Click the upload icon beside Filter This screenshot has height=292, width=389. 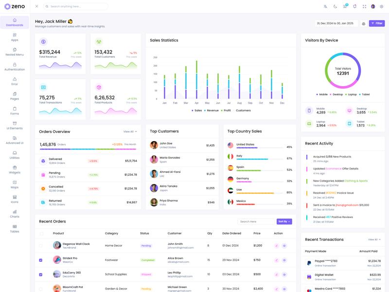(x=363, y=23)
